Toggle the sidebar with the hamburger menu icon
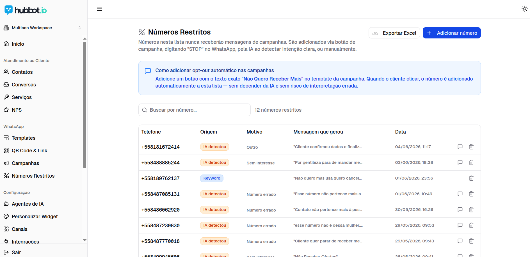This screenshot has height=257, width=530. pyautogui.click(x=99, y=9)
